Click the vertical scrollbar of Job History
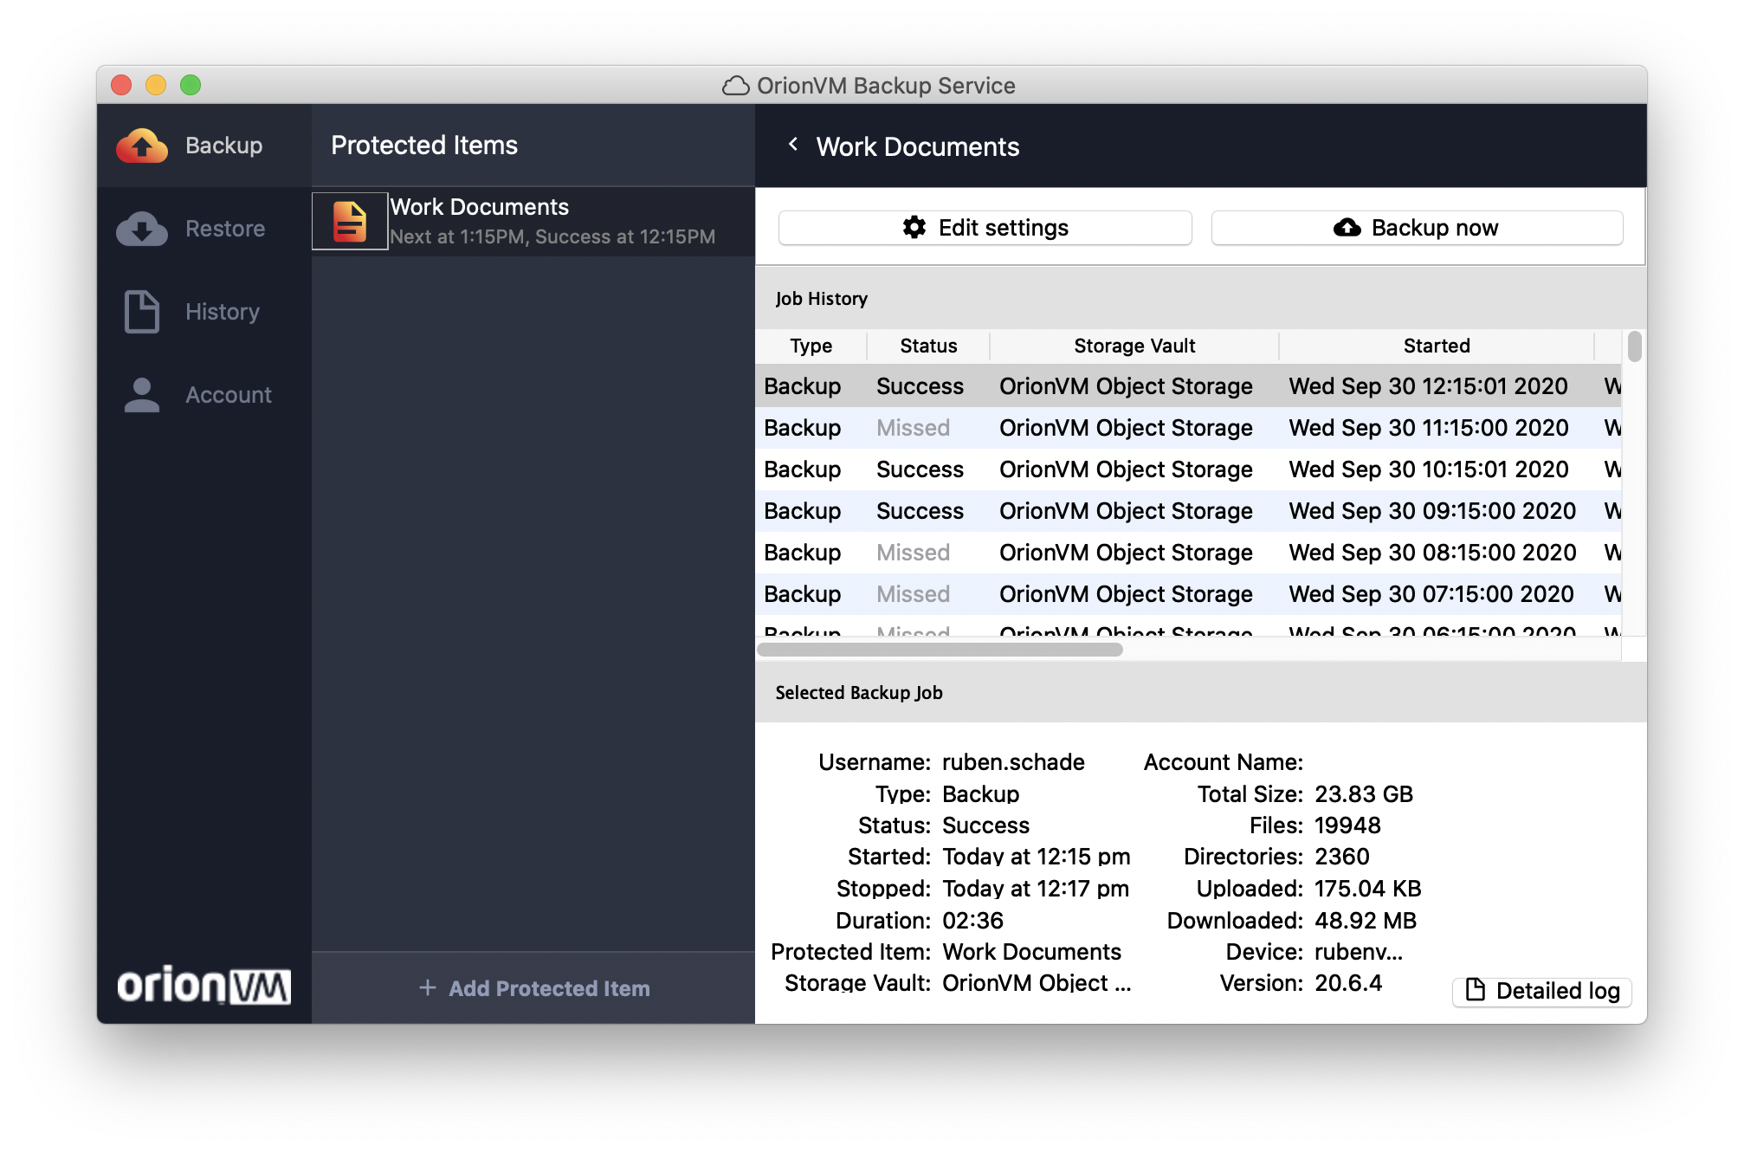The width and height of the screenshot is (1744, 1152). point(1634,346)
